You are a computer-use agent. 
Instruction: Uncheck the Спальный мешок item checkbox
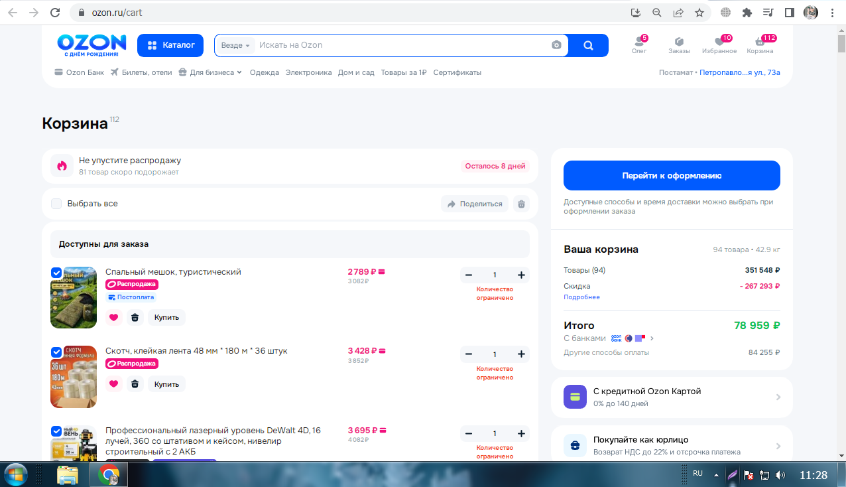pos(56,273)
